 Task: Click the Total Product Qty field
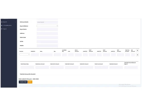tap(27, 67)
